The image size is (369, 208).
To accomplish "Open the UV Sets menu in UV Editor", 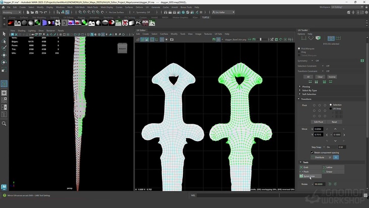I will 218,34.
